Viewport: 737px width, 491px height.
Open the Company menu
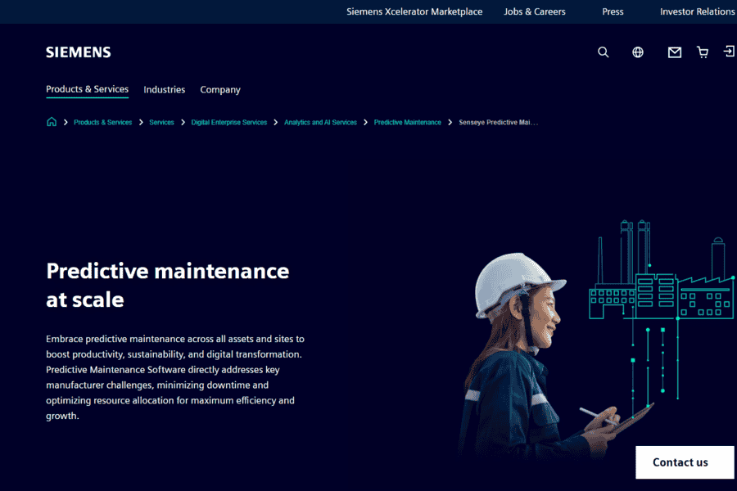point(220,89)
